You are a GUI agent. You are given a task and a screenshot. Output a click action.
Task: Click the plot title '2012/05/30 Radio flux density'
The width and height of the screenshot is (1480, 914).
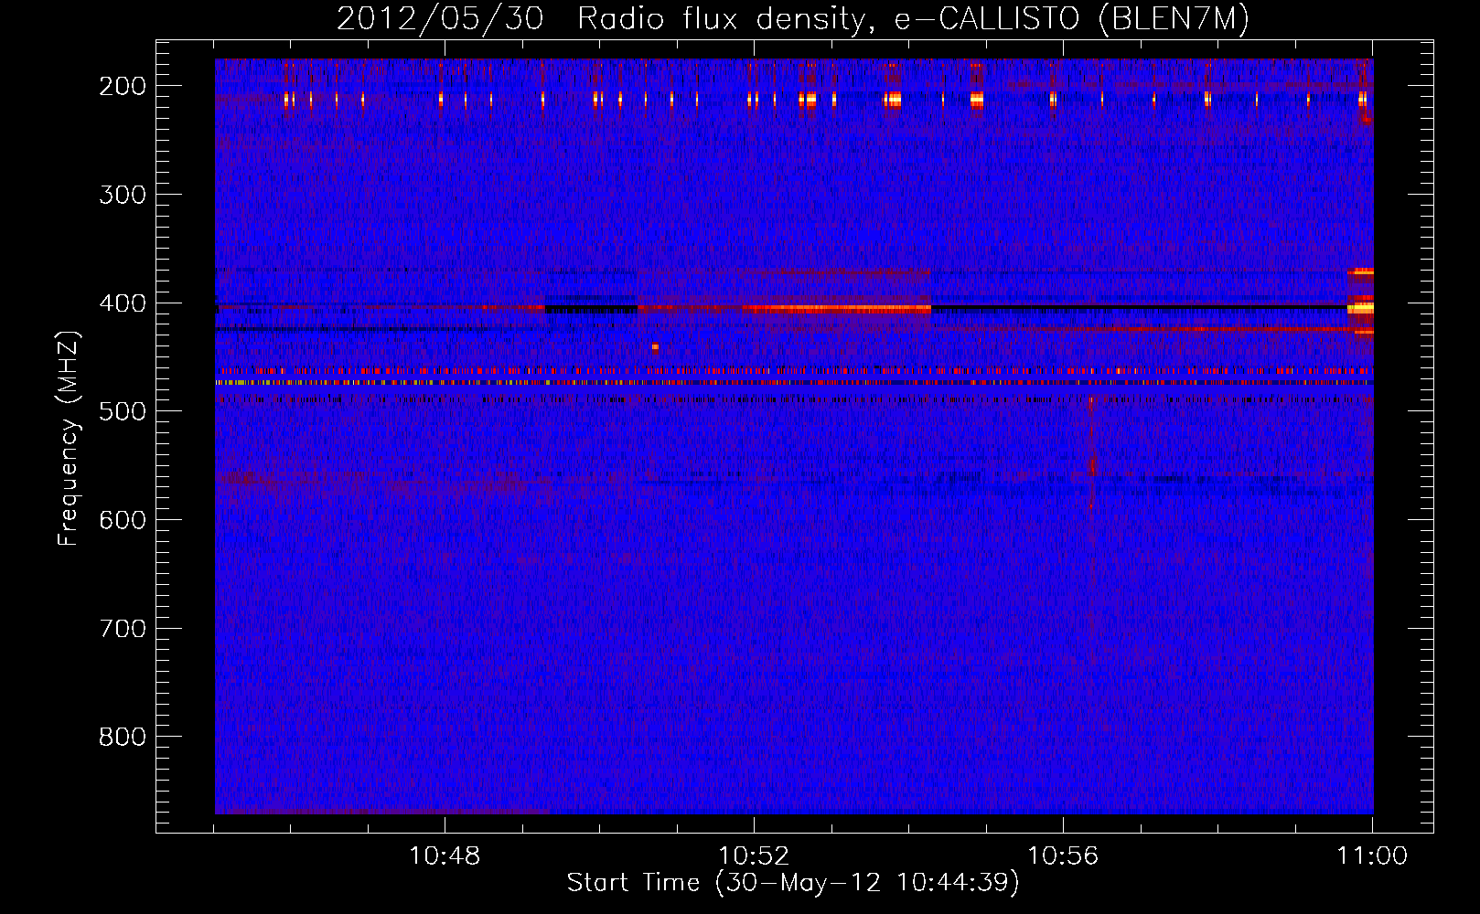600,18
